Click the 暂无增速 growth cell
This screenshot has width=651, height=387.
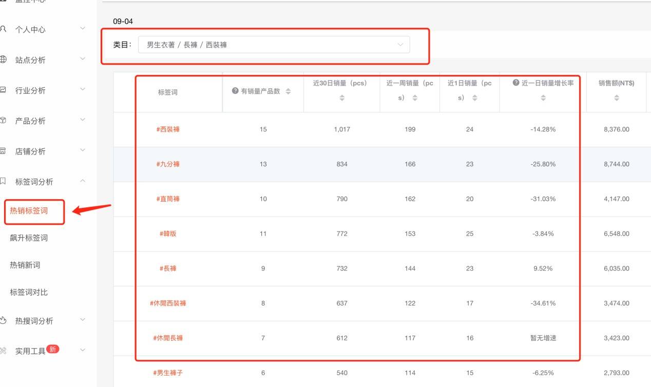pos(543,338)
